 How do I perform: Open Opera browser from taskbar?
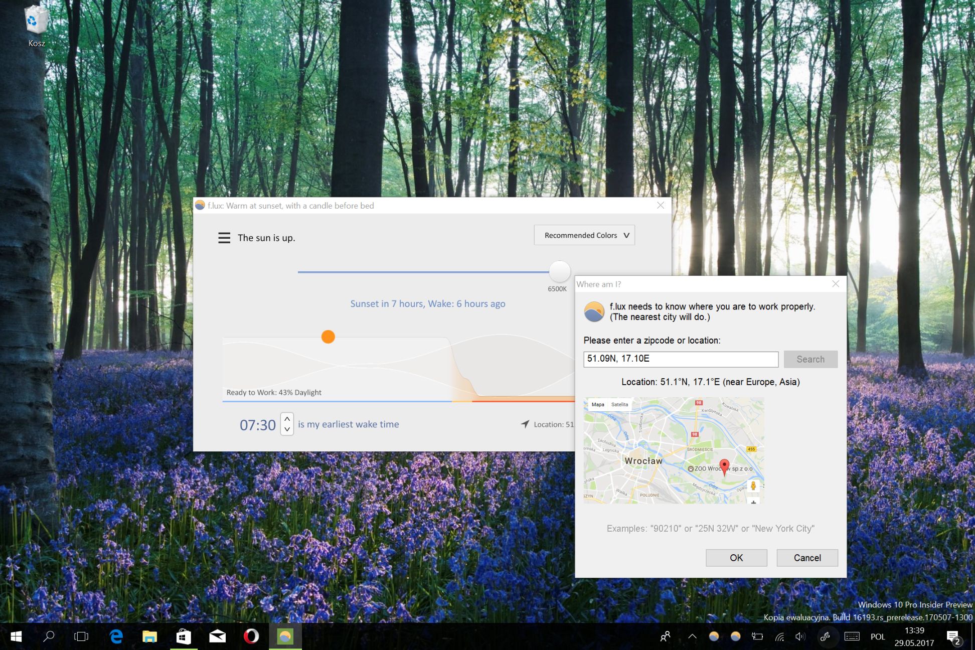[251, 636]
